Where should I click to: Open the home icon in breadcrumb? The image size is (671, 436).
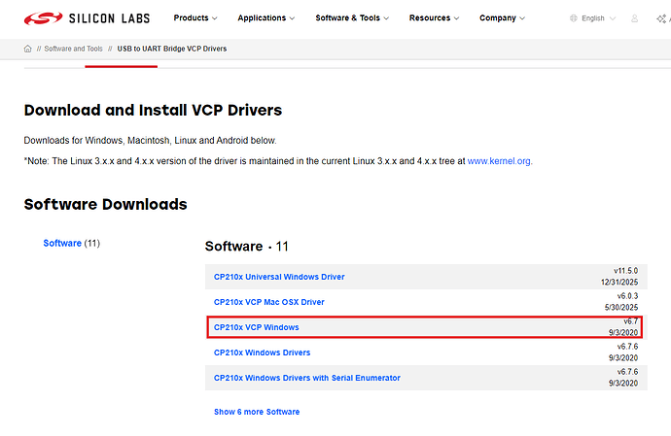point(28,49)
